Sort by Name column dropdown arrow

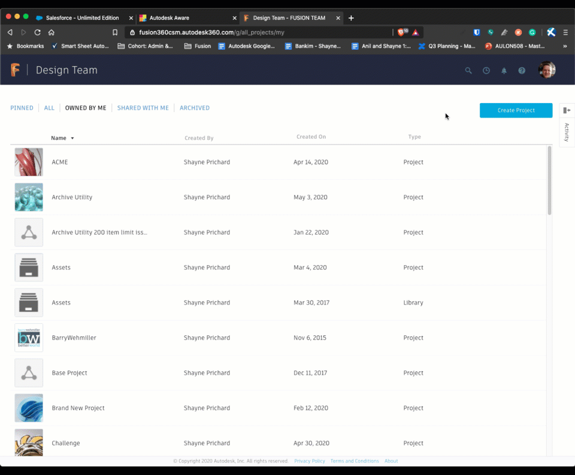[72, 139]
